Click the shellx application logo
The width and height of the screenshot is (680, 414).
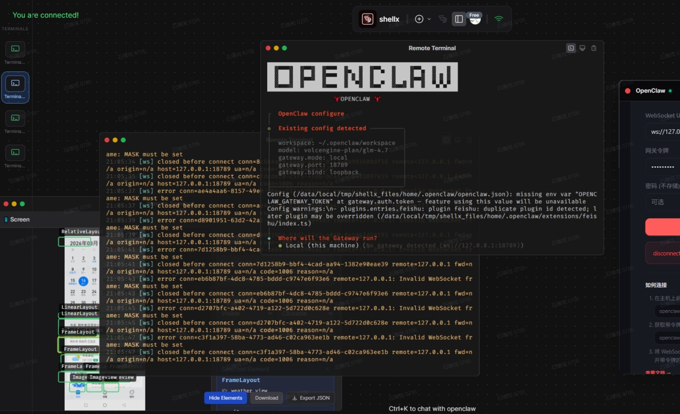click(367, 19)
